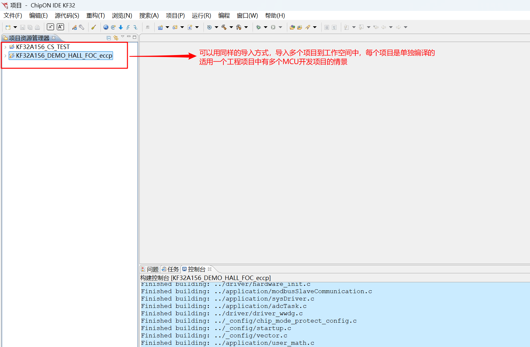Open dropdown next to hammer Build icon

point(231,27)
